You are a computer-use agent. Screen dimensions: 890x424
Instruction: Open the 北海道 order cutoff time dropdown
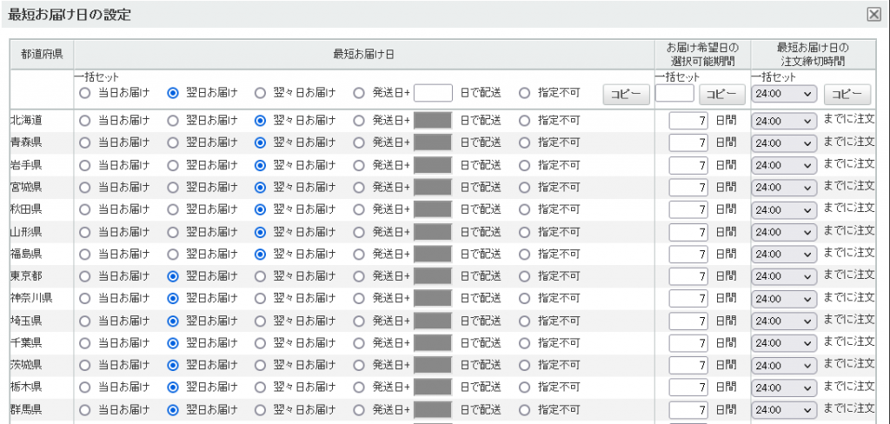[784, 121]
